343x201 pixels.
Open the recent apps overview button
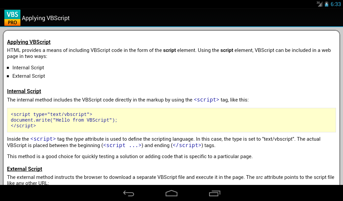tap(215, 193)
